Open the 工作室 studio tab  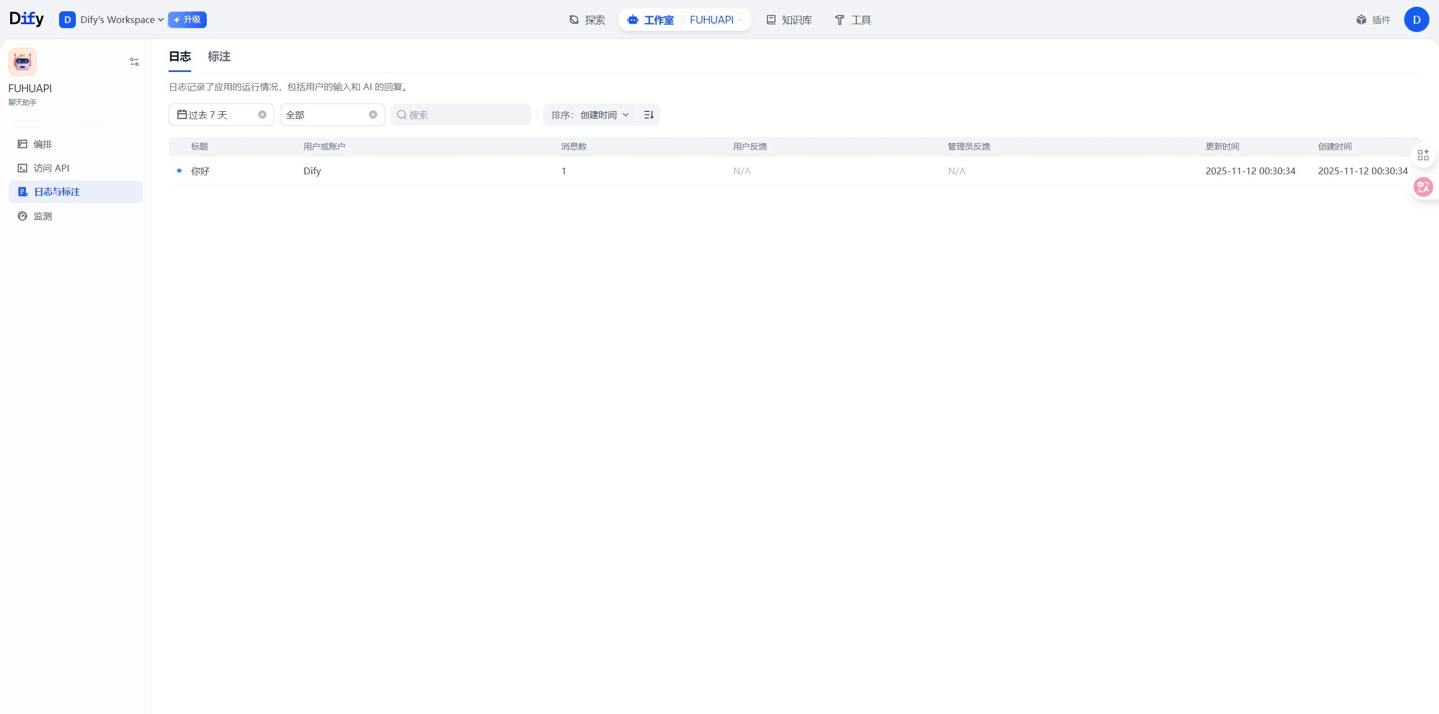click(651, 20)
